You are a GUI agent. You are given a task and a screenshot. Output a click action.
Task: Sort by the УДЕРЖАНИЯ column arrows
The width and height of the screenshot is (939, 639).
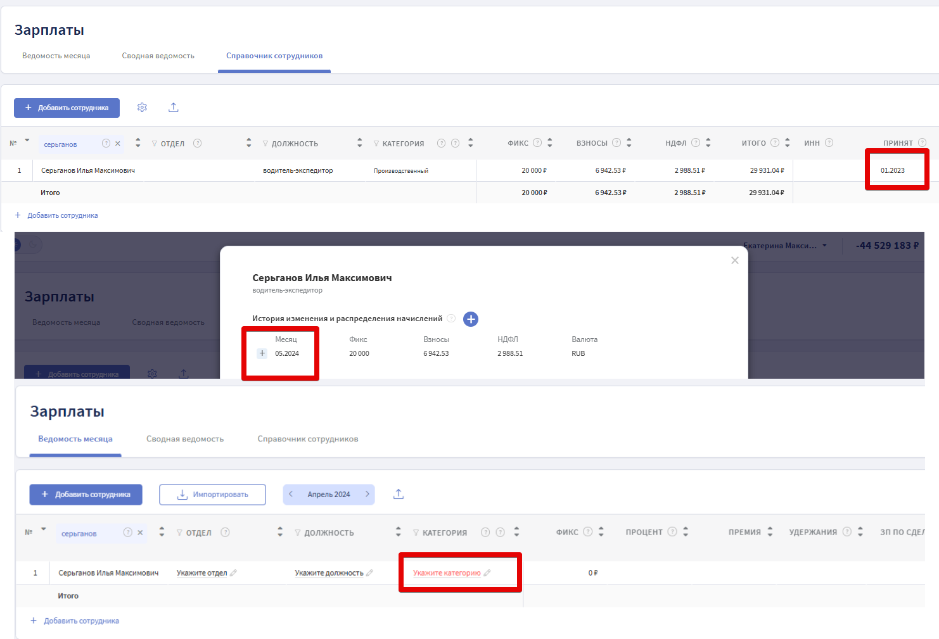860,531
